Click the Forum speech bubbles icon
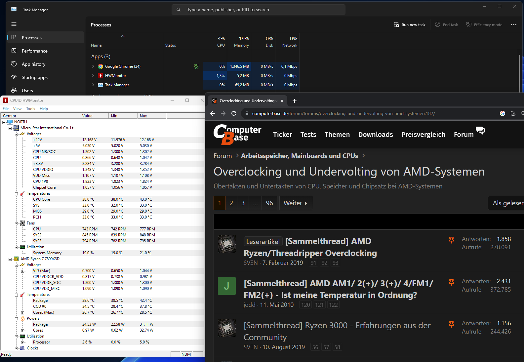This screenshot has height=362, width=524. point(480,130)
